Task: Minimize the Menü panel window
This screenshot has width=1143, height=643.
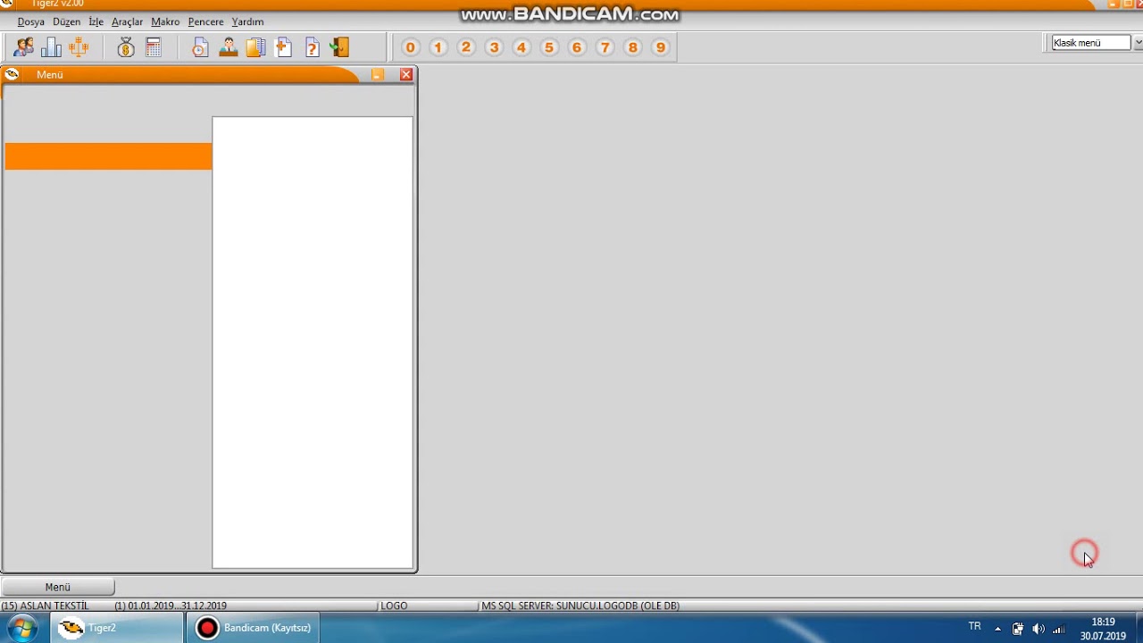Action: [x=378, y=75]
